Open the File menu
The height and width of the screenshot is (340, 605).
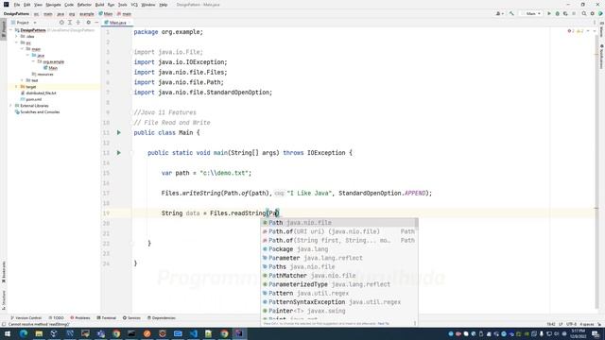point(17,5)
